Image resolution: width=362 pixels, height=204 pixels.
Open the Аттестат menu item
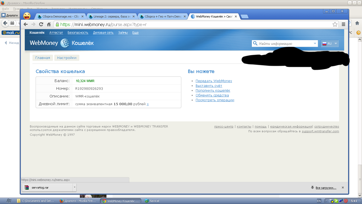coord(56,33)
